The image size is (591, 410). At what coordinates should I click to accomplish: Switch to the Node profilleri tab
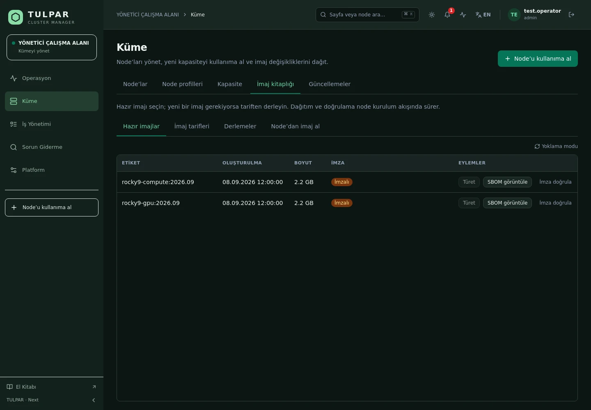[x=182, y=84]
